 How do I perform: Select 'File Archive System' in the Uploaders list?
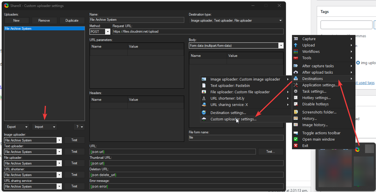[x=44, y=29]
